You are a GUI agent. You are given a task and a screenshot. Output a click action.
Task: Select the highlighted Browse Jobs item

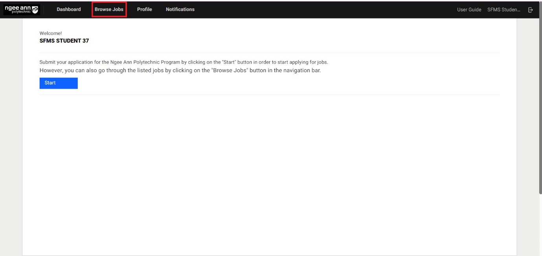tap(109, 9)
